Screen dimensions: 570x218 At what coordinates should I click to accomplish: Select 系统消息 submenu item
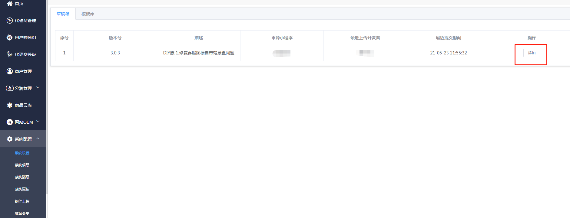[x=22, y=177]
